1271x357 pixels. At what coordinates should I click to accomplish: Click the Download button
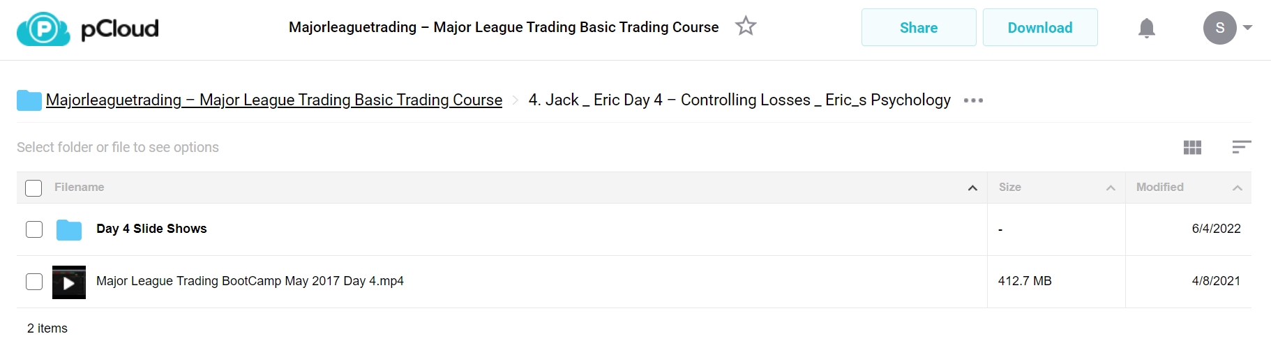coord(1040,28)
